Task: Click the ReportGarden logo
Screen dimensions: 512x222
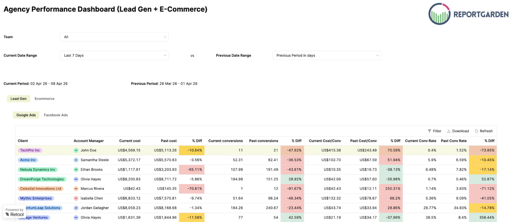Action: click(x=468, y=14)
